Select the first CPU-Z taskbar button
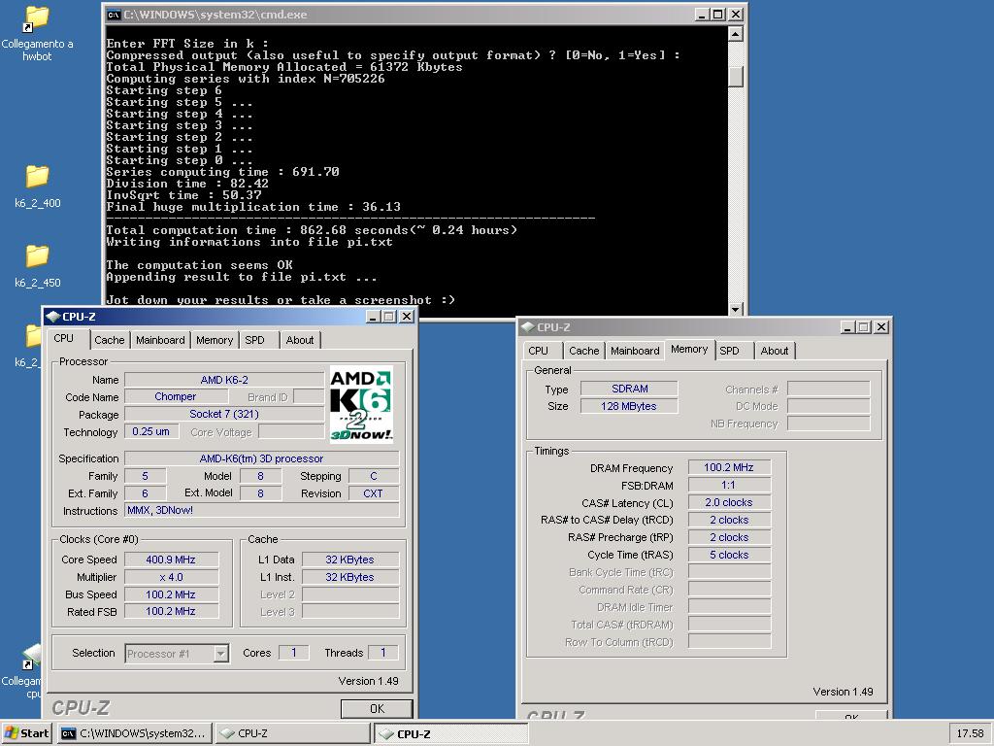994x746 pixels. point(292,733)
